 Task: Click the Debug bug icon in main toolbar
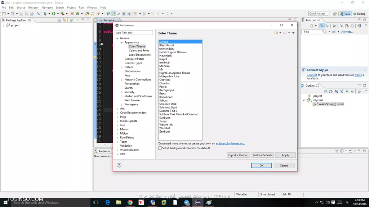point(45,14)
